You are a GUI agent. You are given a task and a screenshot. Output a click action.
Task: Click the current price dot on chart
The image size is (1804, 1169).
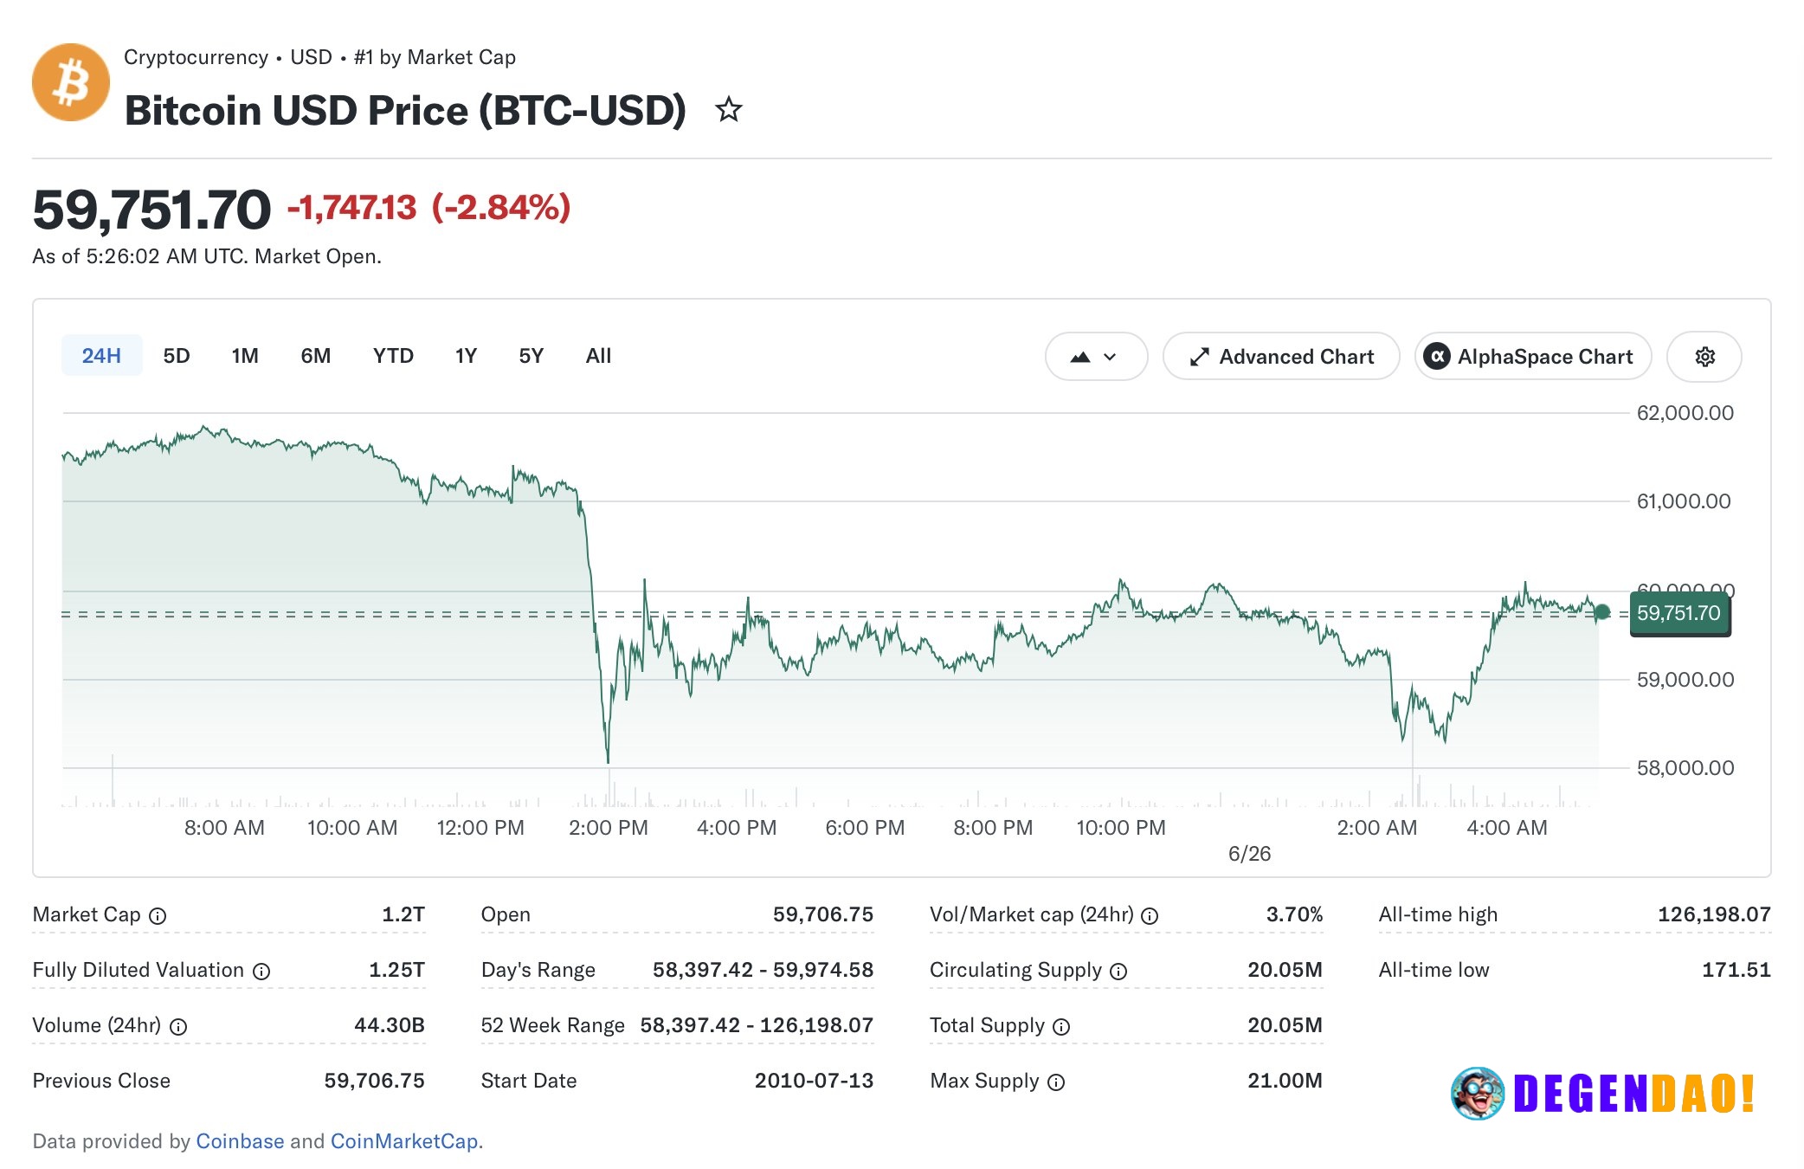pos(1602,612)
